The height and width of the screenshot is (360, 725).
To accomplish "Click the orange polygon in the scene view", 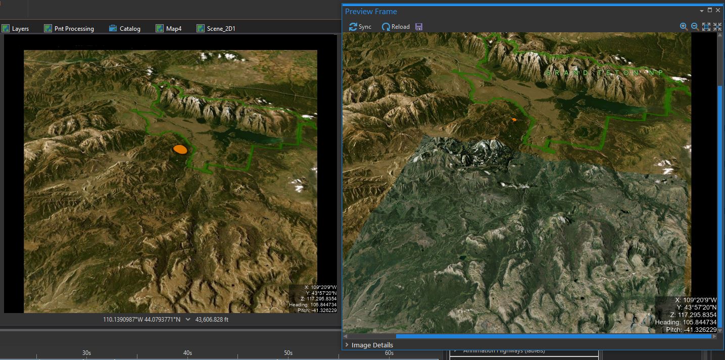I will (180, 149).
